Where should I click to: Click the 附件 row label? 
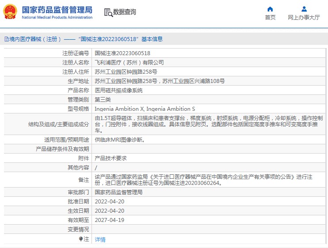click(84, 158)
